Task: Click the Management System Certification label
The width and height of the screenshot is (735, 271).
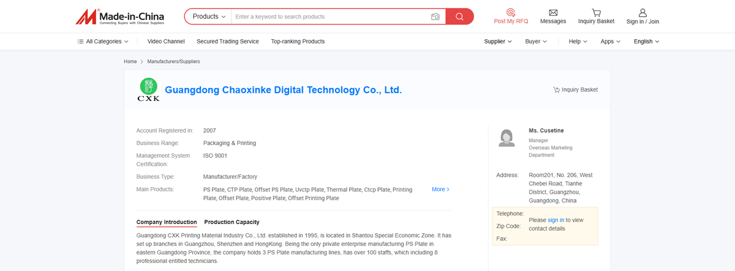Action: [164, 160]
